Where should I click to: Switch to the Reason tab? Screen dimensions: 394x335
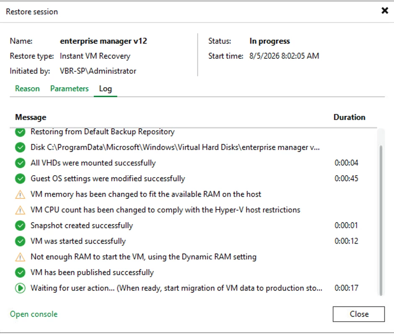point(27,88)
